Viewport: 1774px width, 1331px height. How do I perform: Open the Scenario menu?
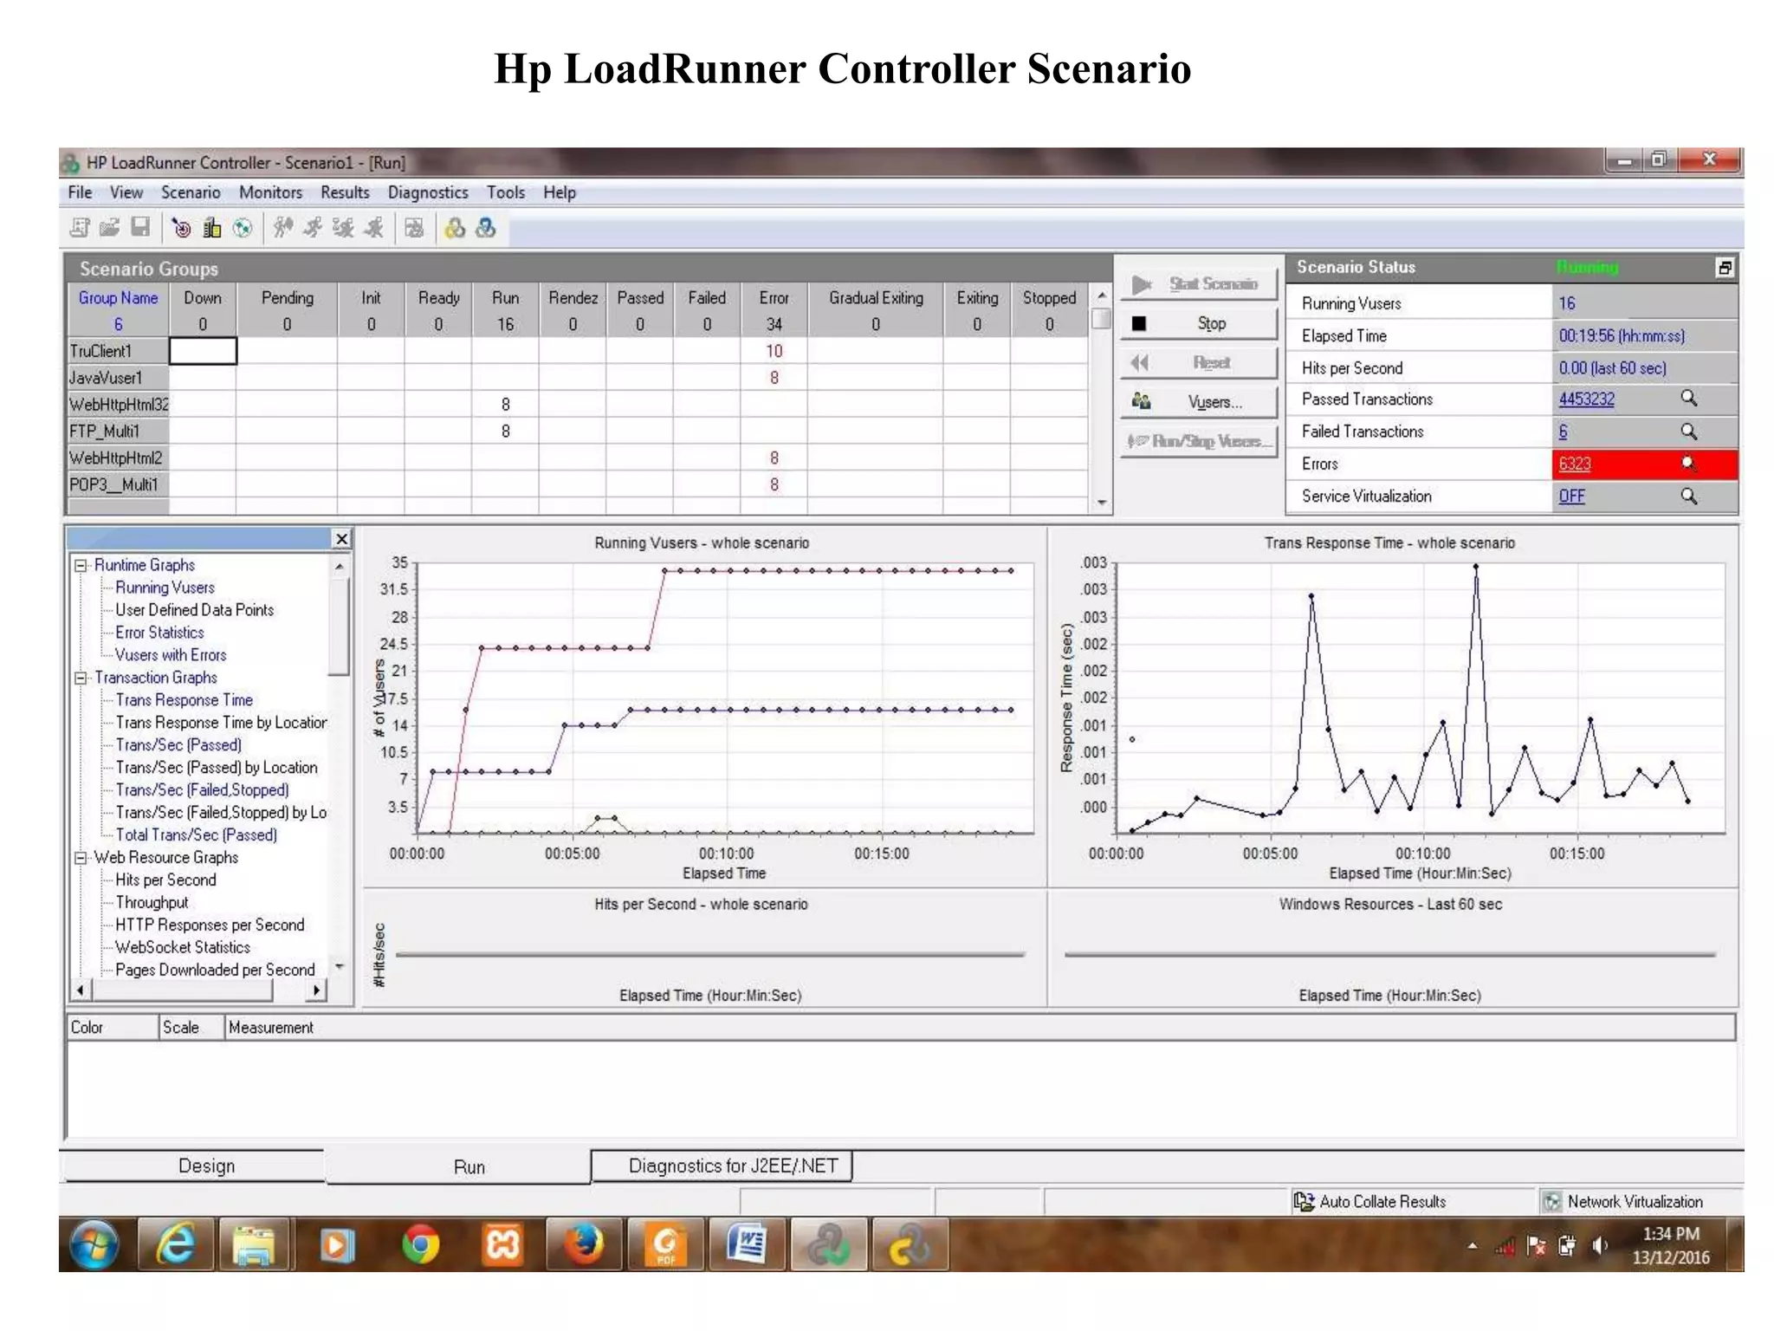click(191, 192)
